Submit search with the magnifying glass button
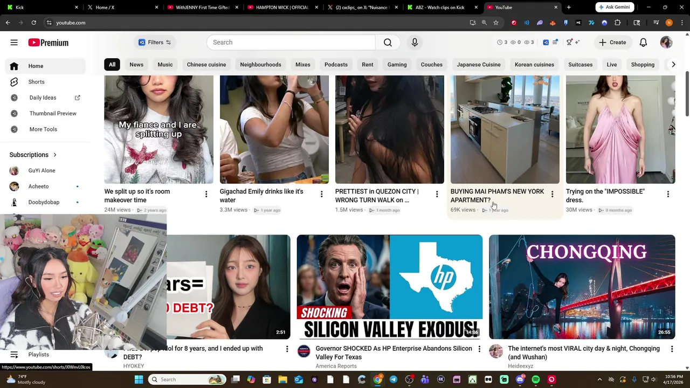 coord(388,43)
